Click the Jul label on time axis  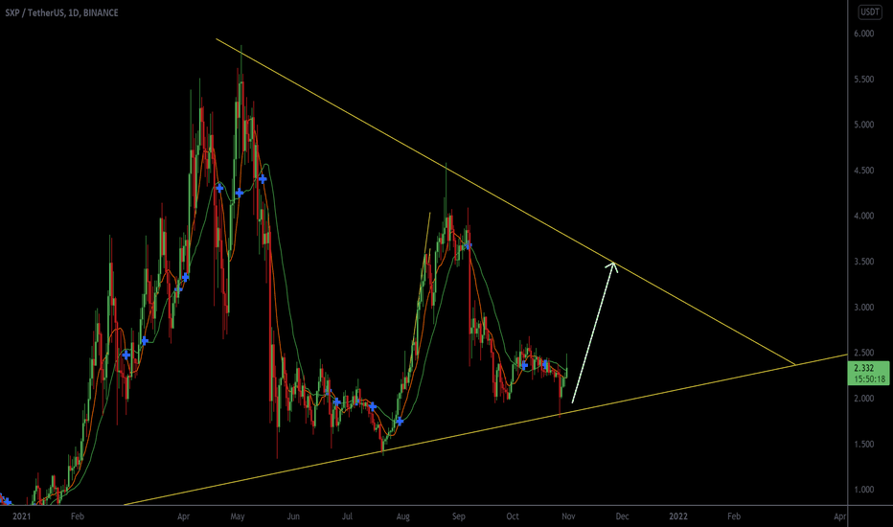(347, 516)
